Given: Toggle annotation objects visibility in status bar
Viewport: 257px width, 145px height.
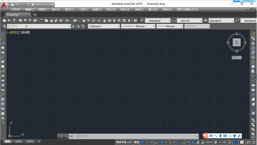Looking at the screenshot, I should [193, 142].
